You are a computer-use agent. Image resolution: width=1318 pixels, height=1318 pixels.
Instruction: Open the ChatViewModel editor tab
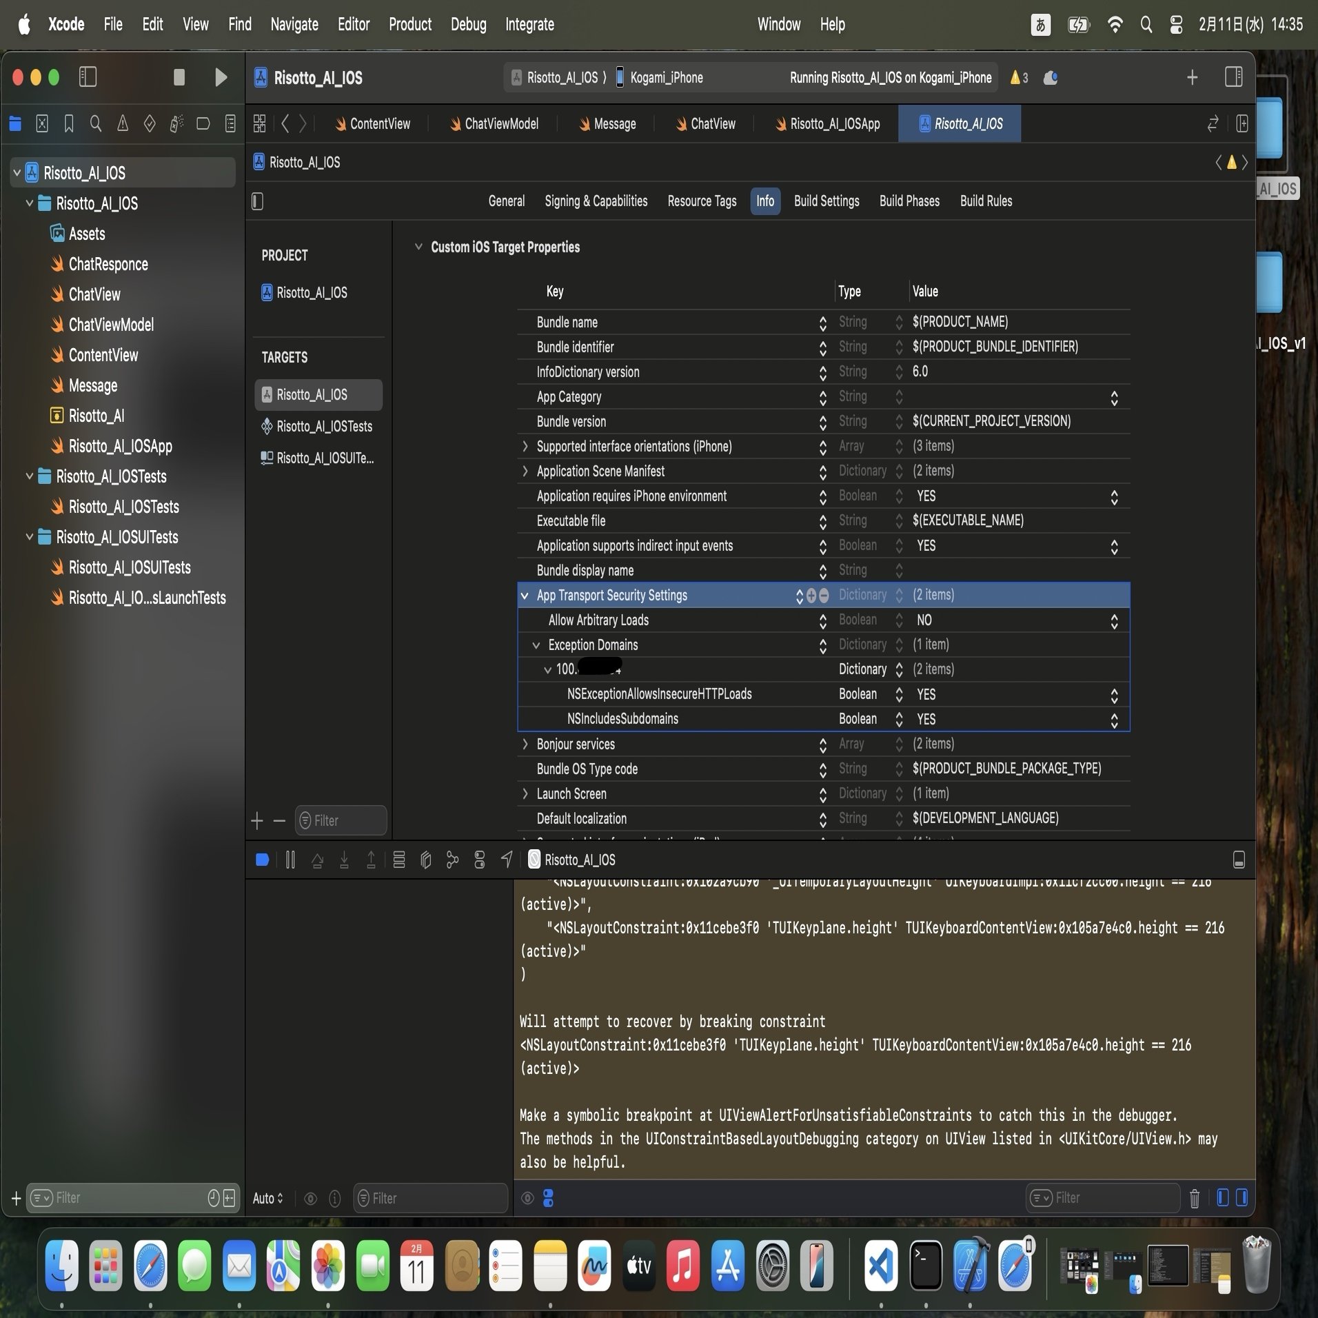[494, 124]
